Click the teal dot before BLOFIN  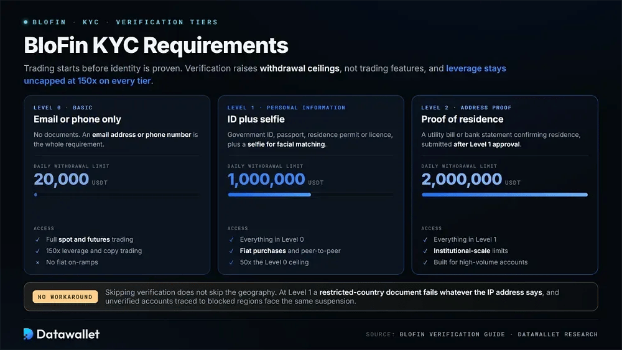tap(26, 22)
